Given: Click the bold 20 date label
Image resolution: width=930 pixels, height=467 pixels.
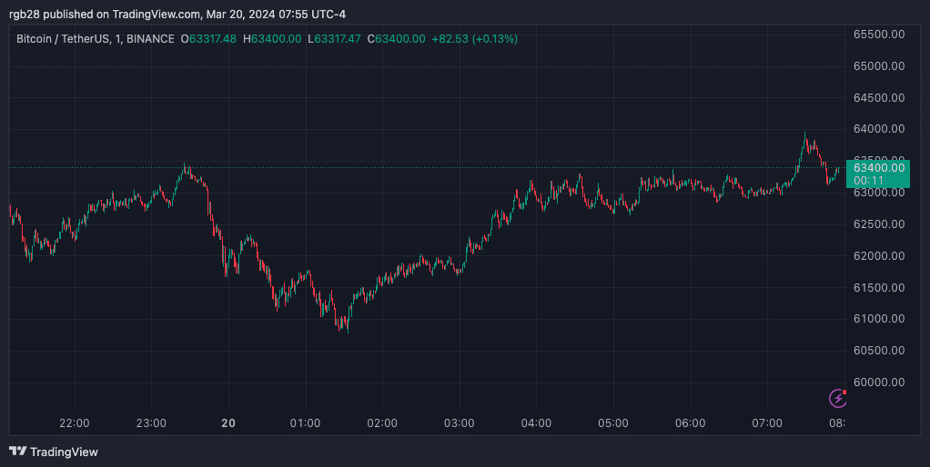Looking at the screenshot, I should 228,423.
